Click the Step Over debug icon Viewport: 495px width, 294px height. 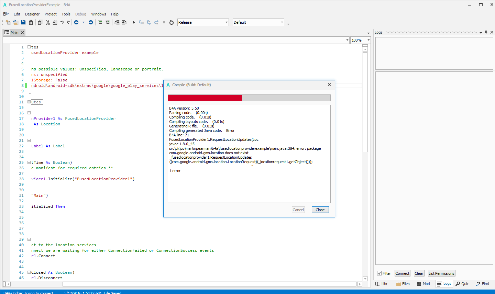(x=149, y=22)
